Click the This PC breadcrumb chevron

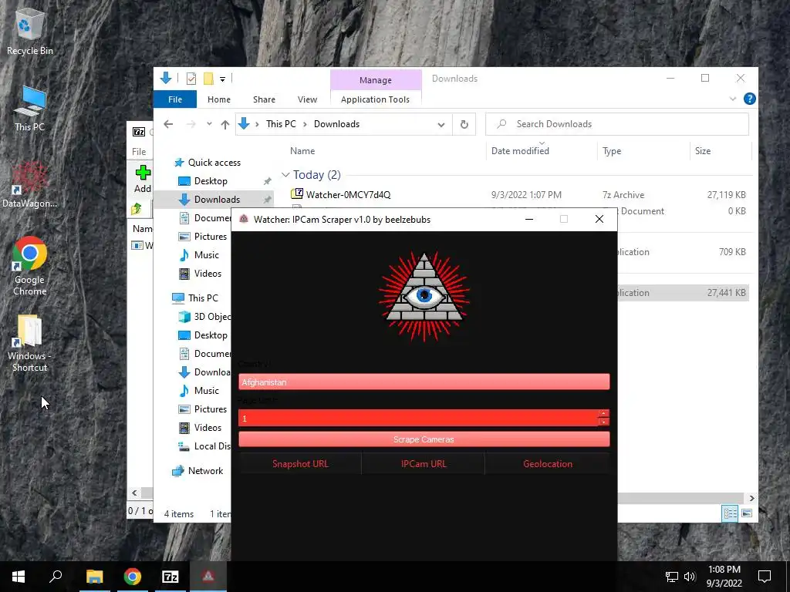305,124
